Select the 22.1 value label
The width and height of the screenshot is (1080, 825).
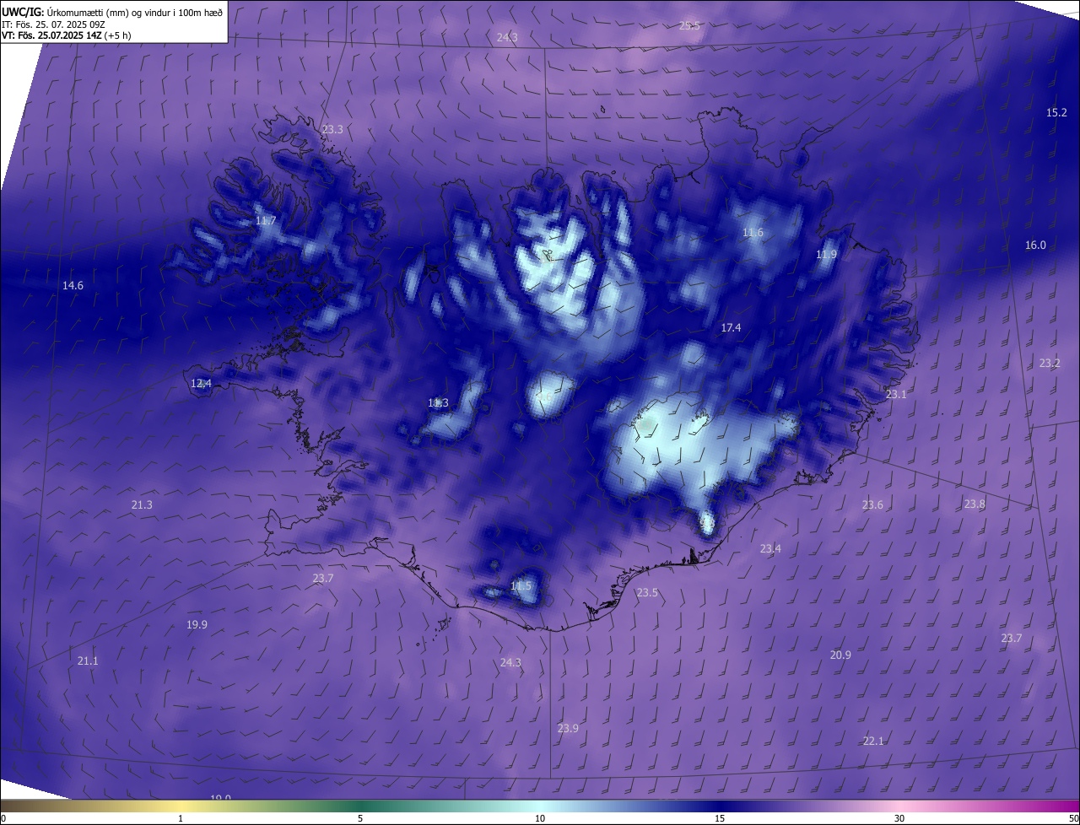click(873, 741)
